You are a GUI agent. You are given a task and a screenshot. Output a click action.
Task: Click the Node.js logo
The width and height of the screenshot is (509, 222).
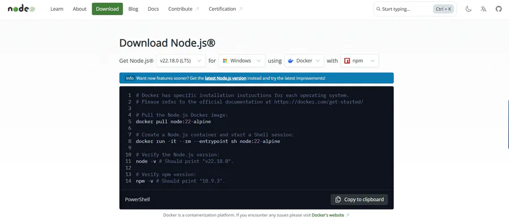pyautogui.click(x=21, y=8)
